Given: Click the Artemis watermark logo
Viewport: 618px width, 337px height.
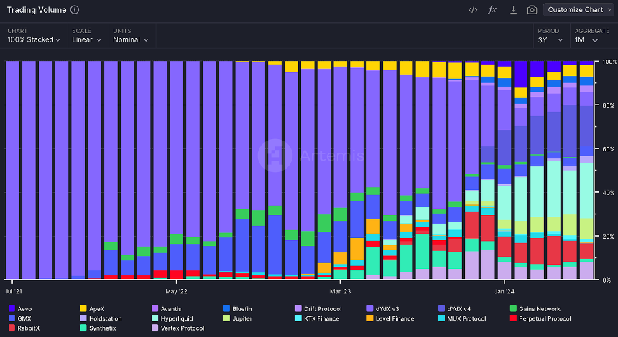Looking at the screenshot, I should coord(275,156).
